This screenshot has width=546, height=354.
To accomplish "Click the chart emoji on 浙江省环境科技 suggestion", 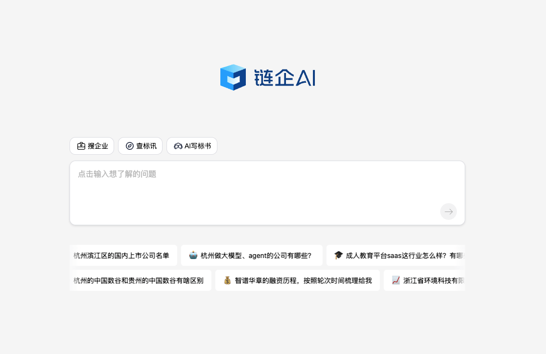I will 396,280.
